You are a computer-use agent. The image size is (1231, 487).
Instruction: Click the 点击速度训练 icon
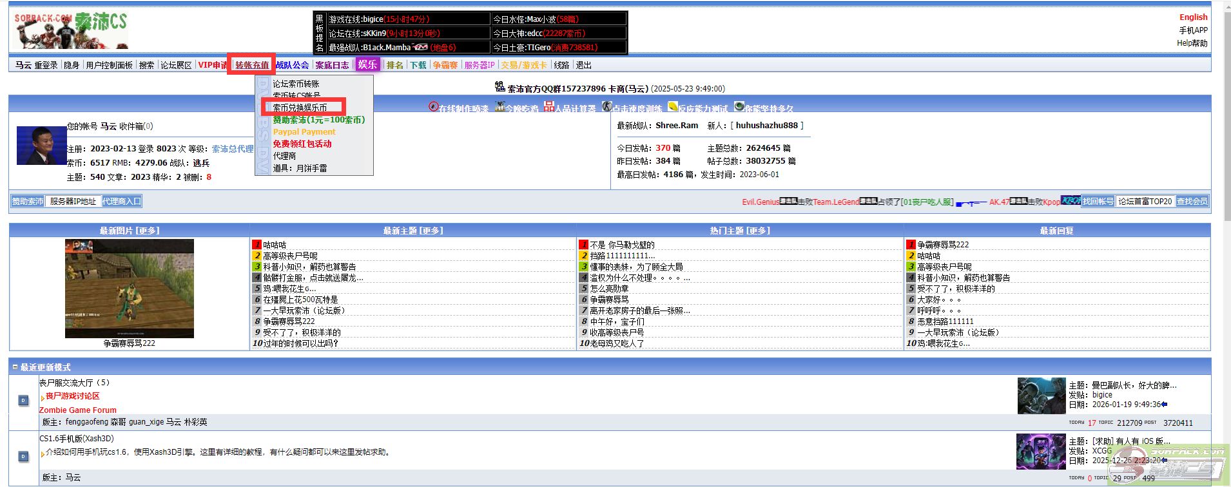[x=607, y=107]
